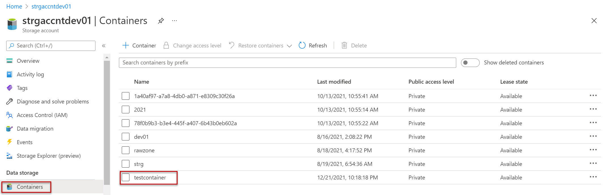The height and width of the screenshot is (195, 606).
Task: Click the plus icon to add Container
Action: pos(125,45)
